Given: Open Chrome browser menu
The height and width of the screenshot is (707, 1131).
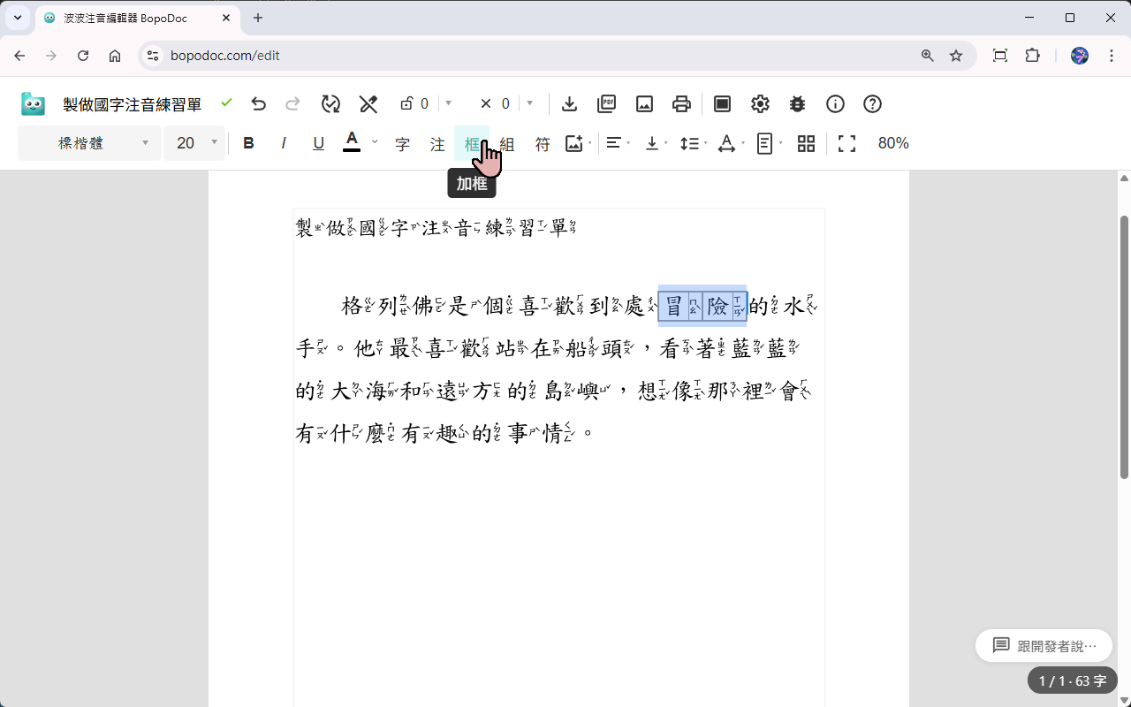Looking at the screenshot, I should click(1112, 55).
